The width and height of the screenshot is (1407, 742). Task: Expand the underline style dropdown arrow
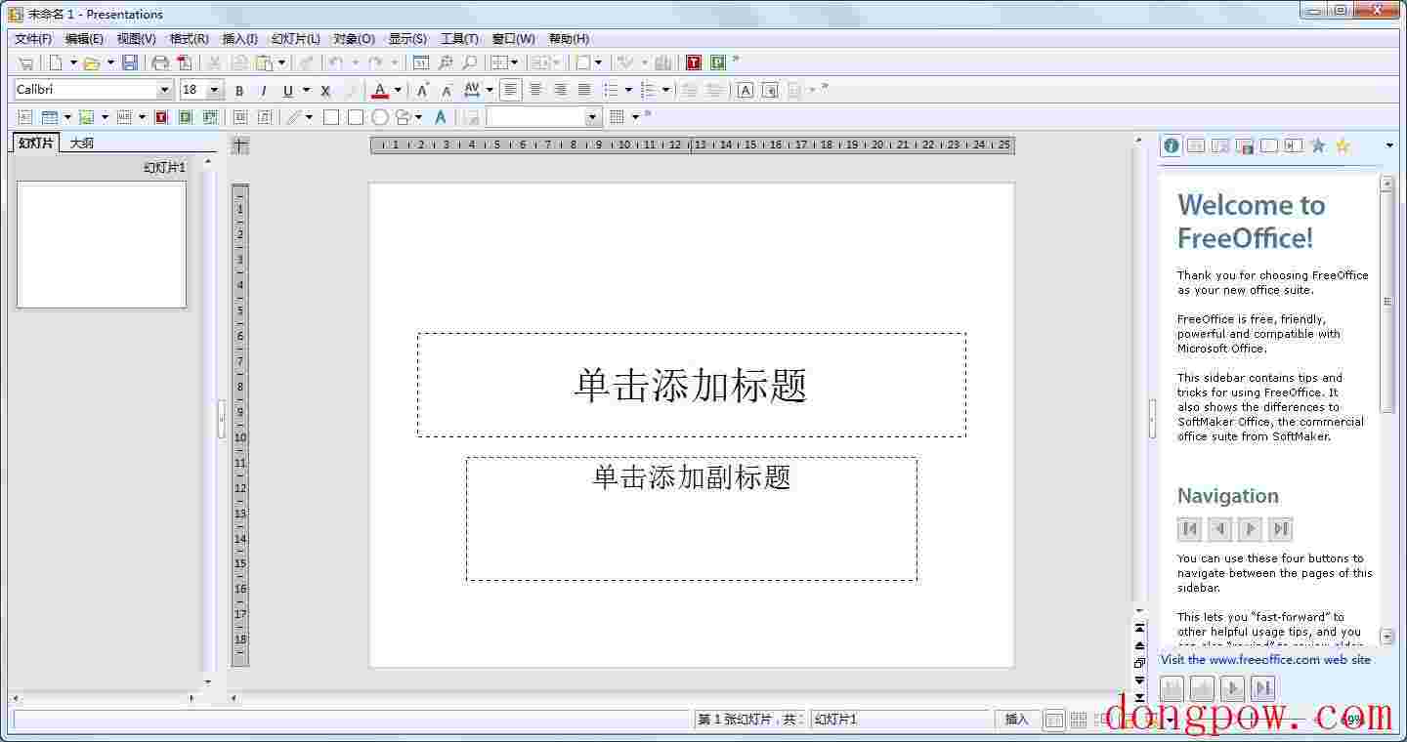306,90
